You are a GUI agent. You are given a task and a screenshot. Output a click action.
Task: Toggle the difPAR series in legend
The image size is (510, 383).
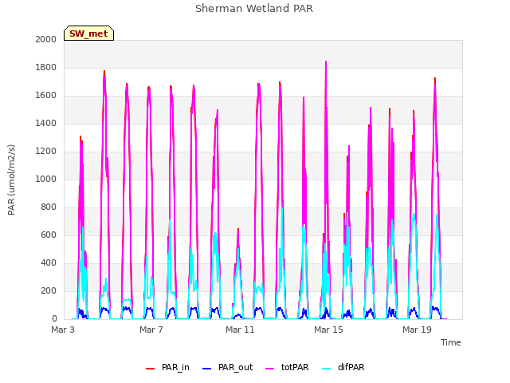coord(343,367)
